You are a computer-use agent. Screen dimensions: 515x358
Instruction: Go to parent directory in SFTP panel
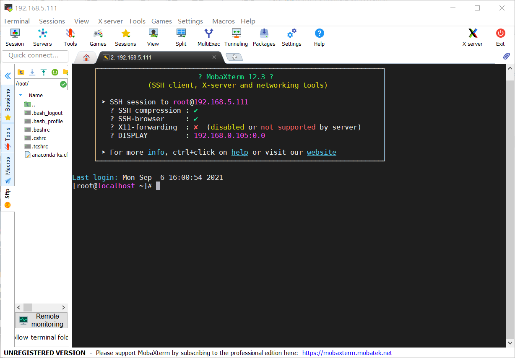pos(21,72)
